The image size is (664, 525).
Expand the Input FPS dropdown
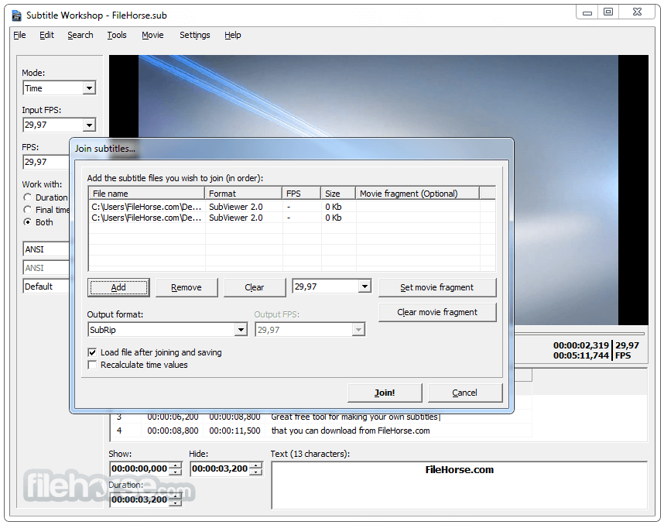coord(89,125)
